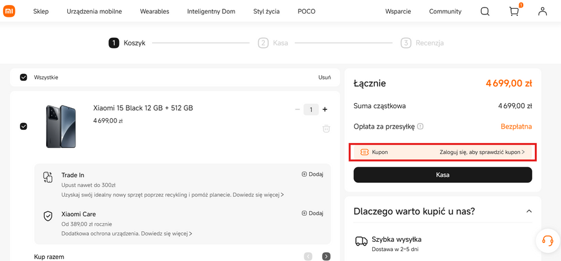Add Xiaomi Care with Dodaj button
Screen dimensions: 561x261
pyautogui.click(x=312, y=213)
